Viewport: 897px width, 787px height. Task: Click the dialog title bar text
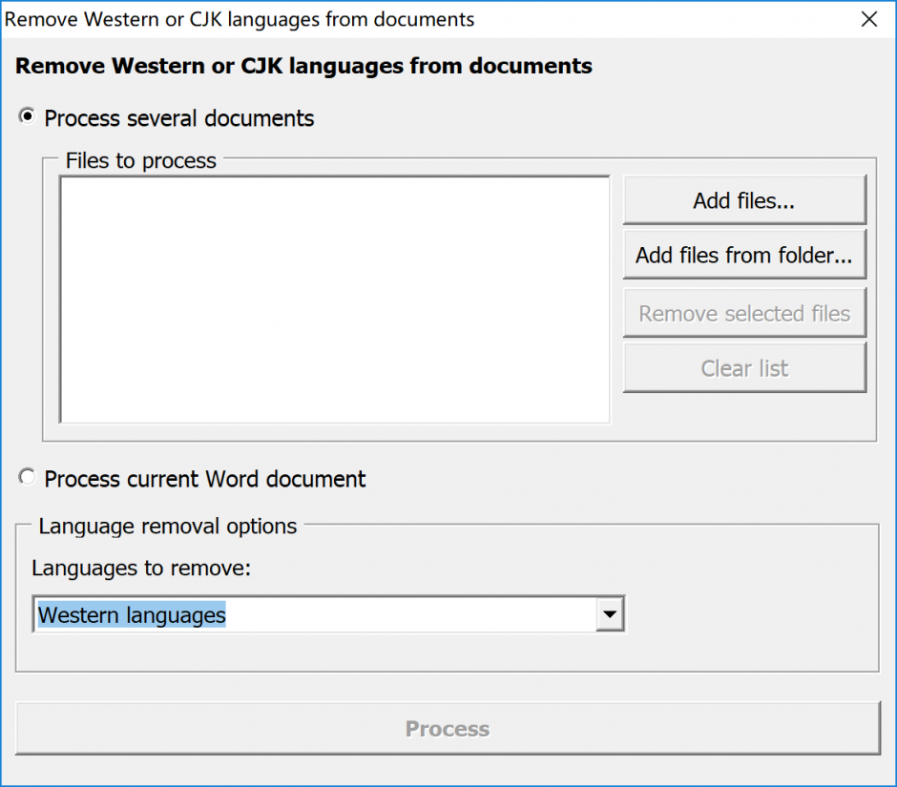point(240,19)
